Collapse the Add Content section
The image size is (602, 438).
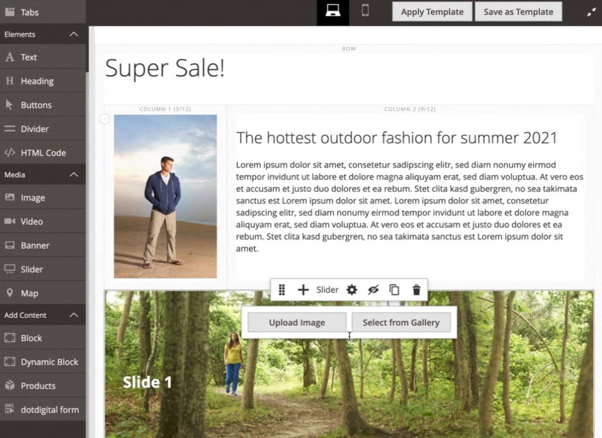point(74,315)
